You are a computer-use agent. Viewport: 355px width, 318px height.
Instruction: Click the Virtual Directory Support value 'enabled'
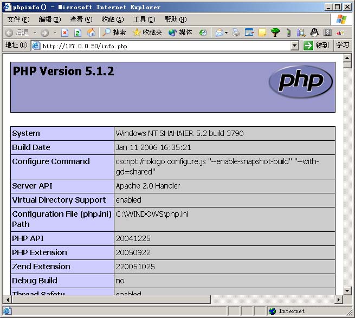[x=128, y=200]
